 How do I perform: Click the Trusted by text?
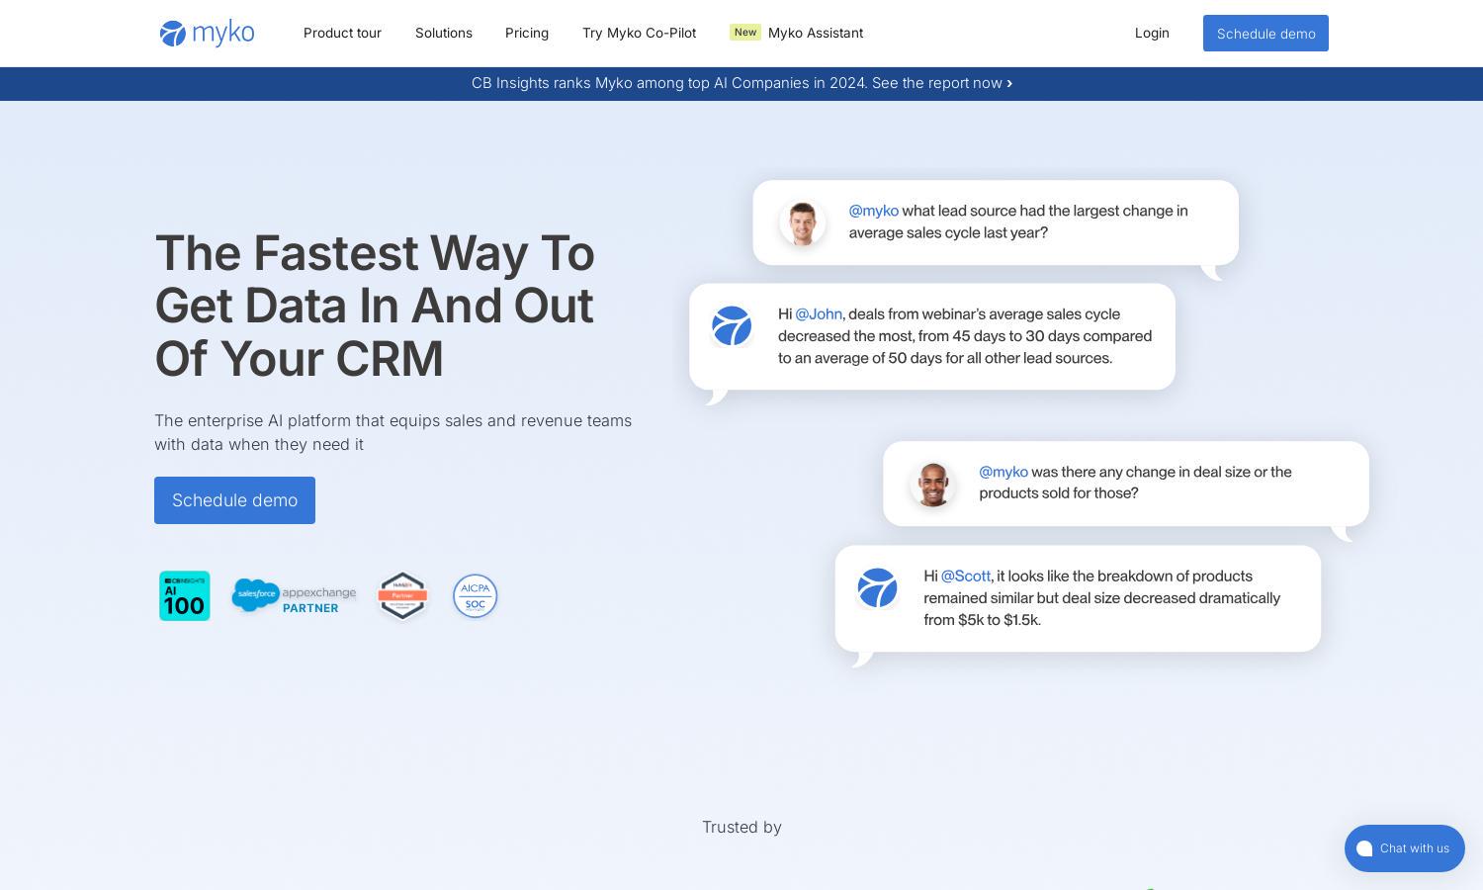tap(741, 828)
